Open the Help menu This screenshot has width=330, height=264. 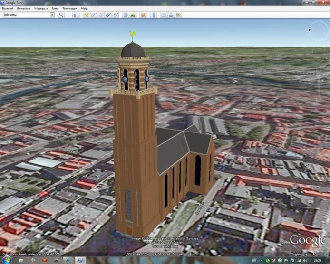[x=84, y=9]
